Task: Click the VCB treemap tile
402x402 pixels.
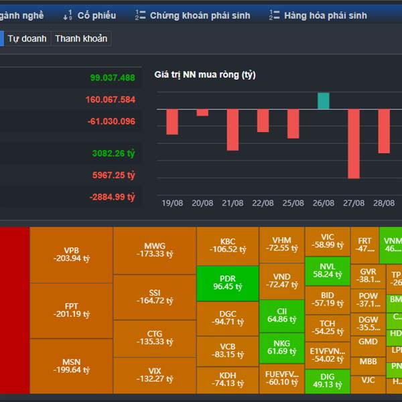Action: coord(228,351)
